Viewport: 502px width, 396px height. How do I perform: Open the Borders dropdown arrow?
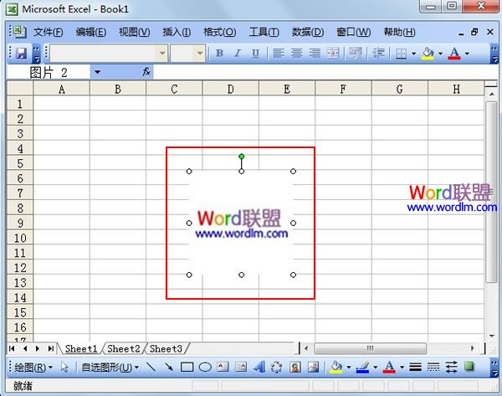click(x=413, y=54)
